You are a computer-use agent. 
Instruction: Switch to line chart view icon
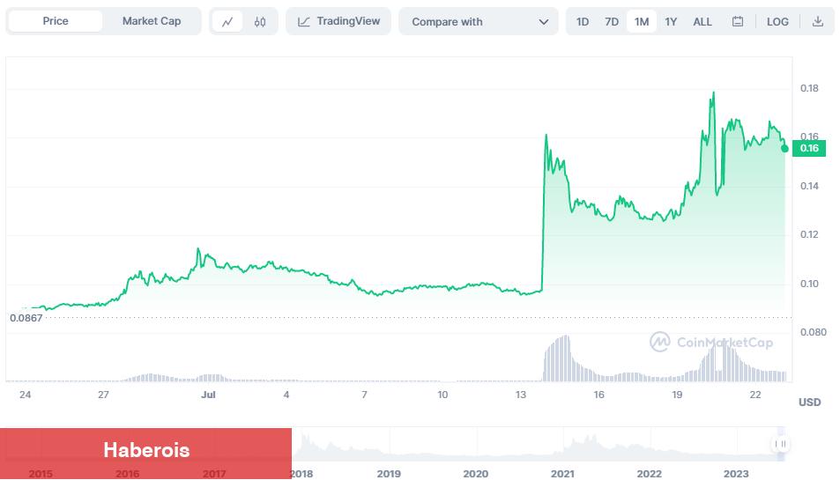pyautogui.click(x=227, y=22)
